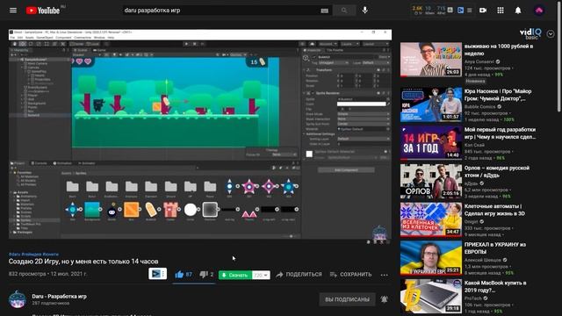Open 'Орлов – комедия русской хтони' title
The height and width of the screenshot is (316, 562).
497,171
